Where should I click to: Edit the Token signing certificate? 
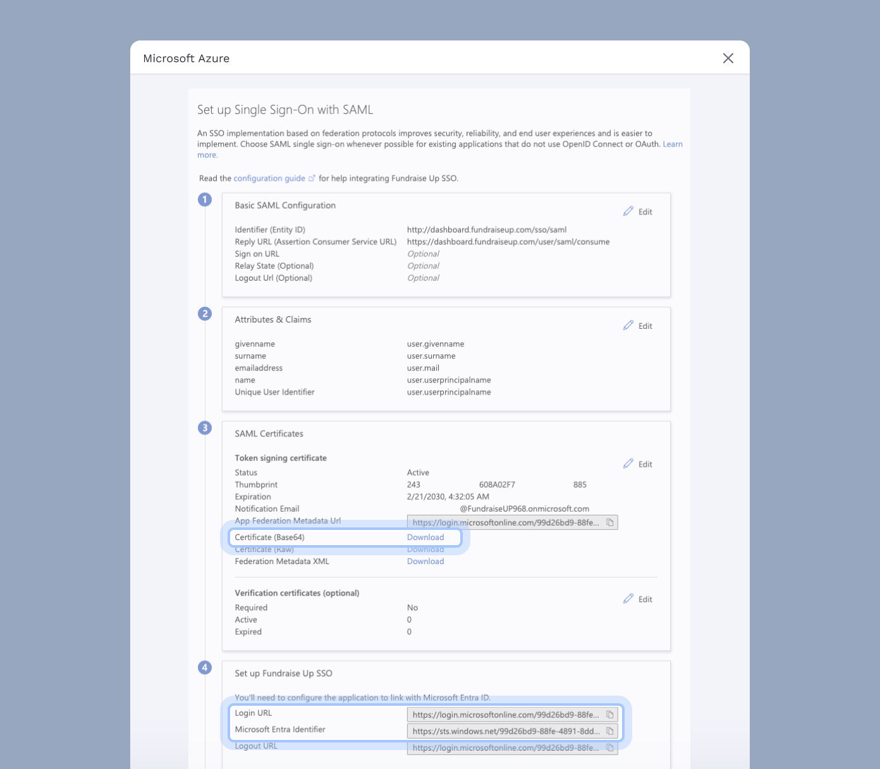(637, 464)
